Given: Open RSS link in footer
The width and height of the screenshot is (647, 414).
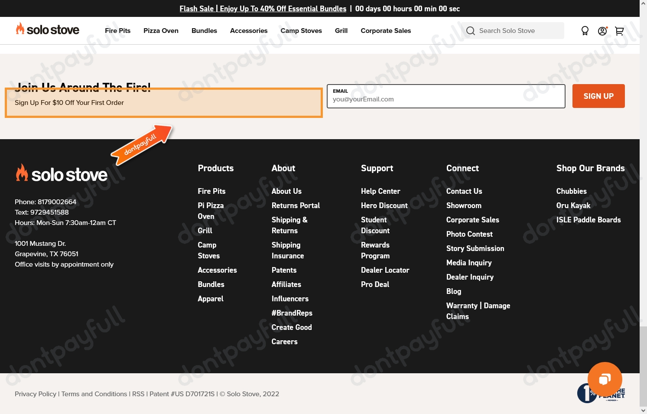Looking at the screenshot, I should click(138, 394).
